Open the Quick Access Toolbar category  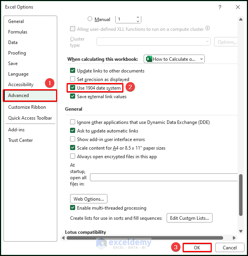pos(30,118)
